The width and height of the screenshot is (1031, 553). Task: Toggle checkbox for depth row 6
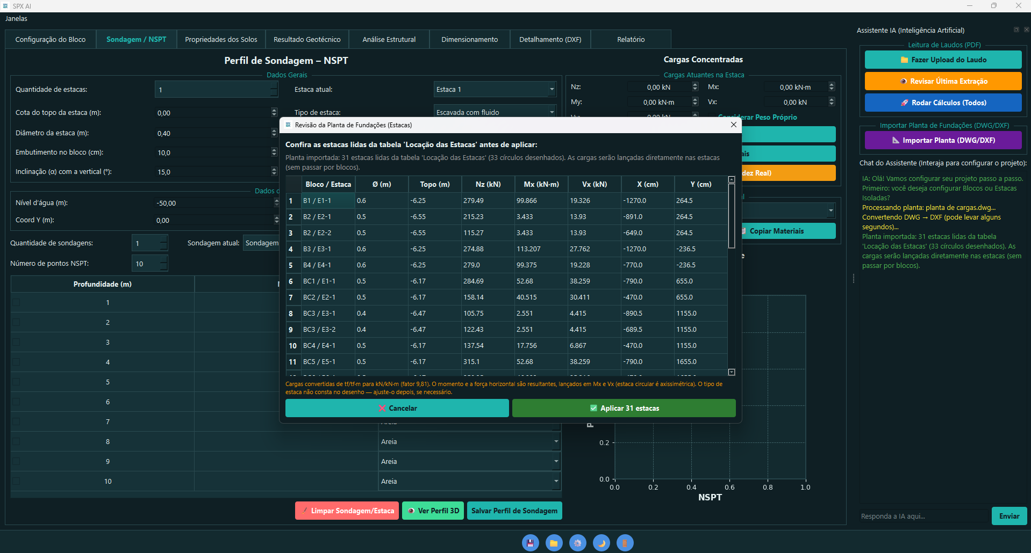pyautogui.click(x=16, y=402)
